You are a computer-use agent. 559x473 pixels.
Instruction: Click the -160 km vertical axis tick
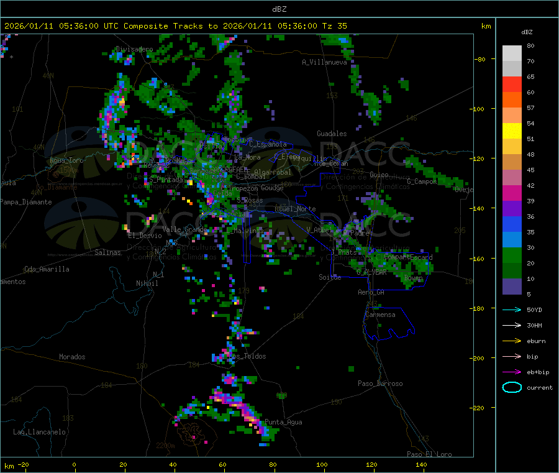coord(478,259)
